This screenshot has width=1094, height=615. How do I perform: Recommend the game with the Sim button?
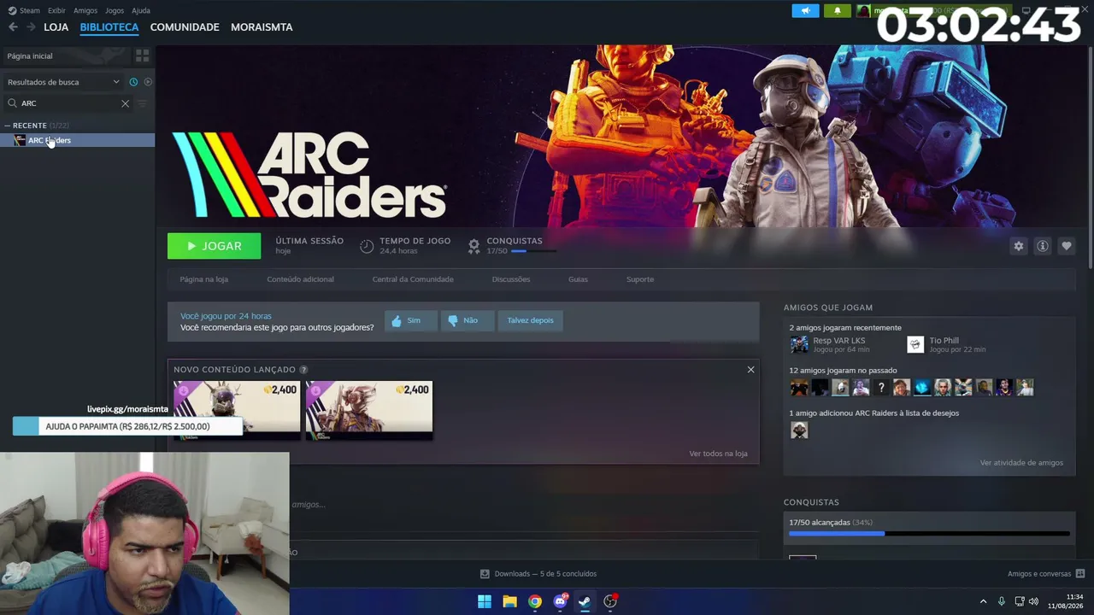coord(410,320)
